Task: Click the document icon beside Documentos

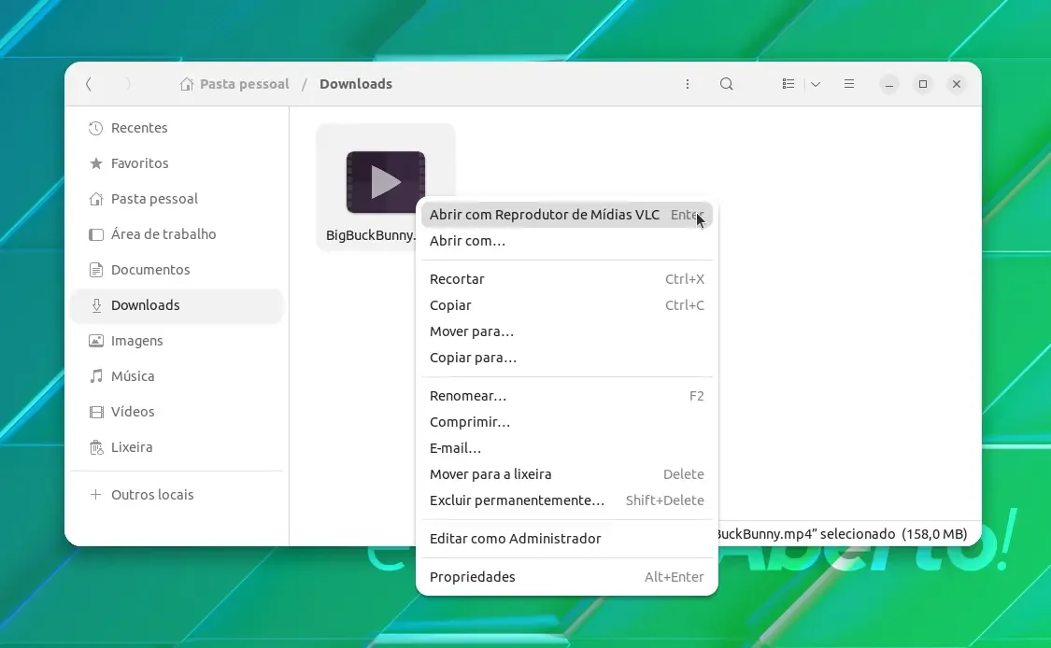Action: (96, 270)
